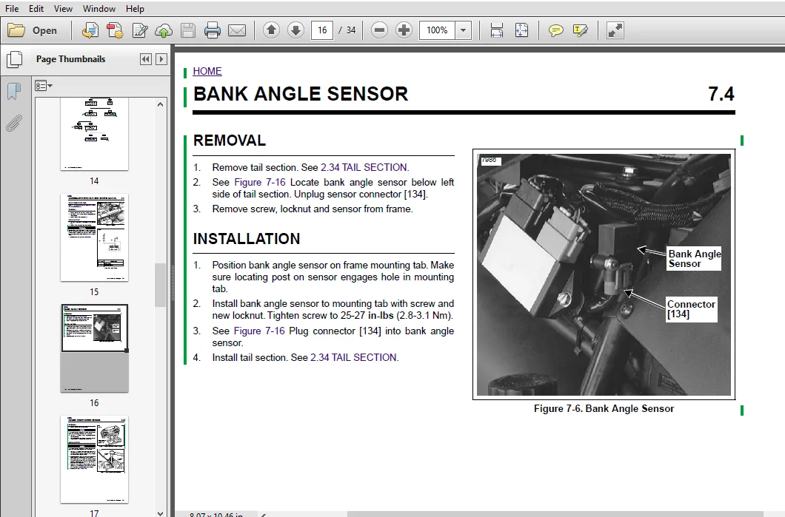Go to previous page up arrow
Screen dimensions: 785x517
[271, 30]
